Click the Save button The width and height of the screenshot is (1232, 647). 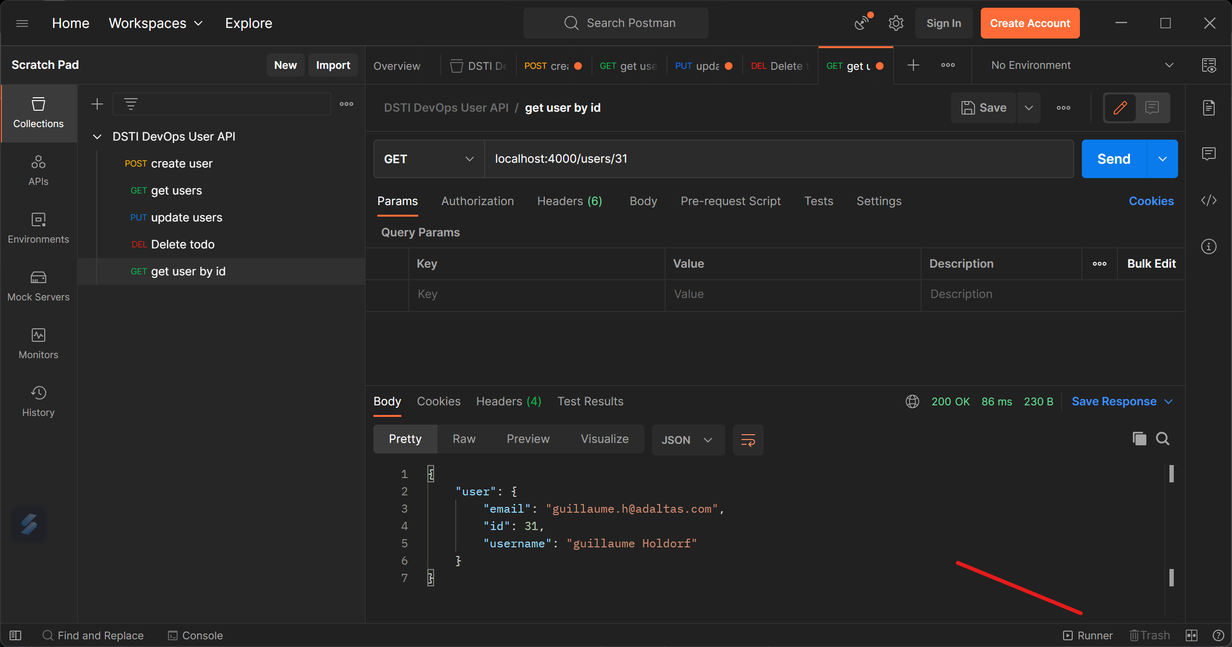click(x=984, y=108)
